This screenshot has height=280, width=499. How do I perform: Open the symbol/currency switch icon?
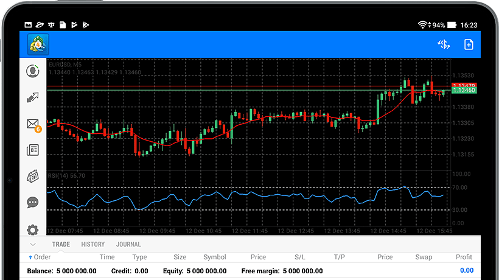444,44
